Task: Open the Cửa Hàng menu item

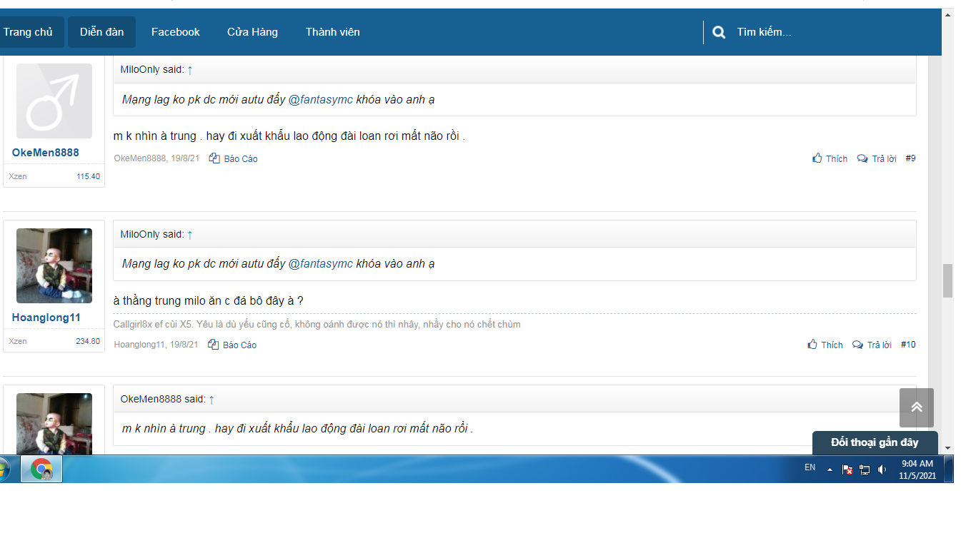Action: 252,32
